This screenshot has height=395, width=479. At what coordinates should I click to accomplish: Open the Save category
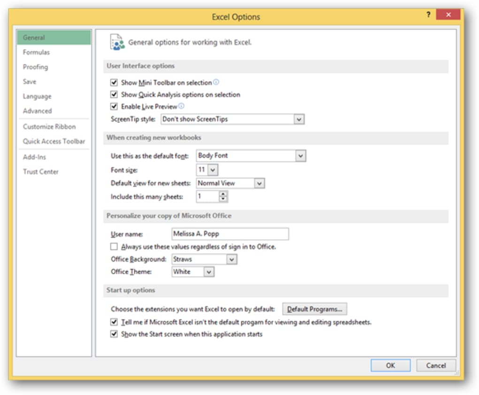54,82
